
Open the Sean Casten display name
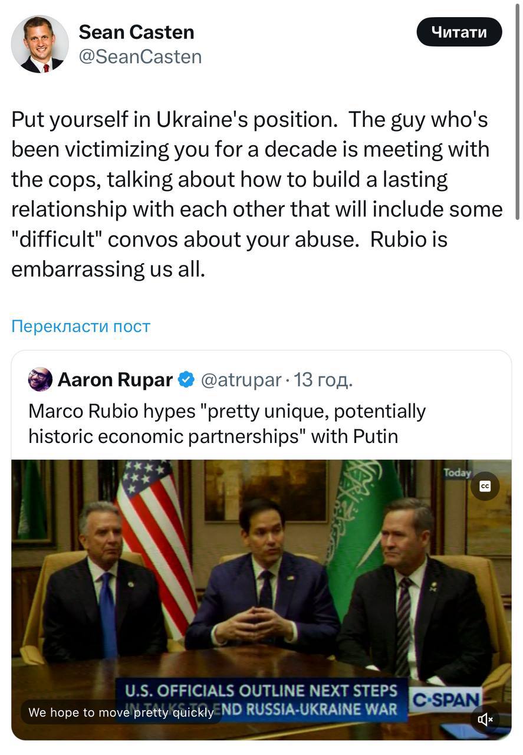tap(136, 32)
